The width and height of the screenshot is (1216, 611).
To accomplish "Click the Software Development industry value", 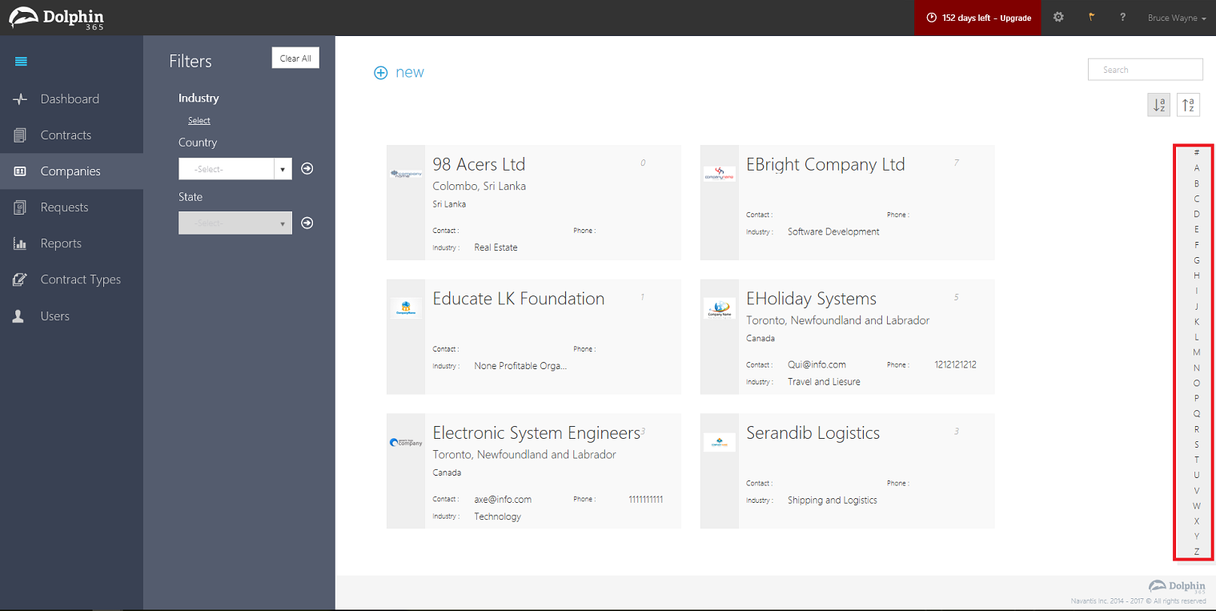I will [833, 232].
